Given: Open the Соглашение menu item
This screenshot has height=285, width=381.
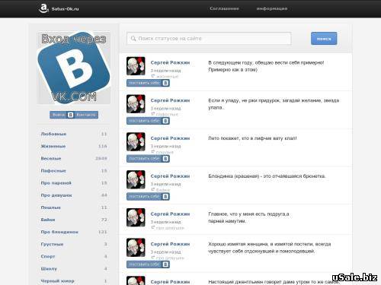Looking at the screenshot, I should click(224, 8).
